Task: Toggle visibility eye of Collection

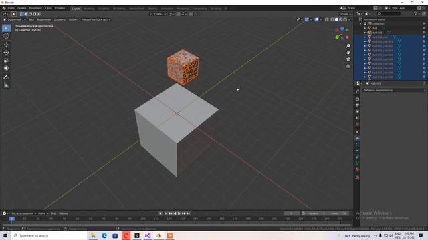Action: coord(424,24)
